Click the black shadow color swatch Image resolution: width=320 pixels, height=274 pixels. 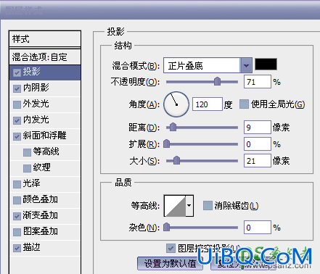pos(266,65)
